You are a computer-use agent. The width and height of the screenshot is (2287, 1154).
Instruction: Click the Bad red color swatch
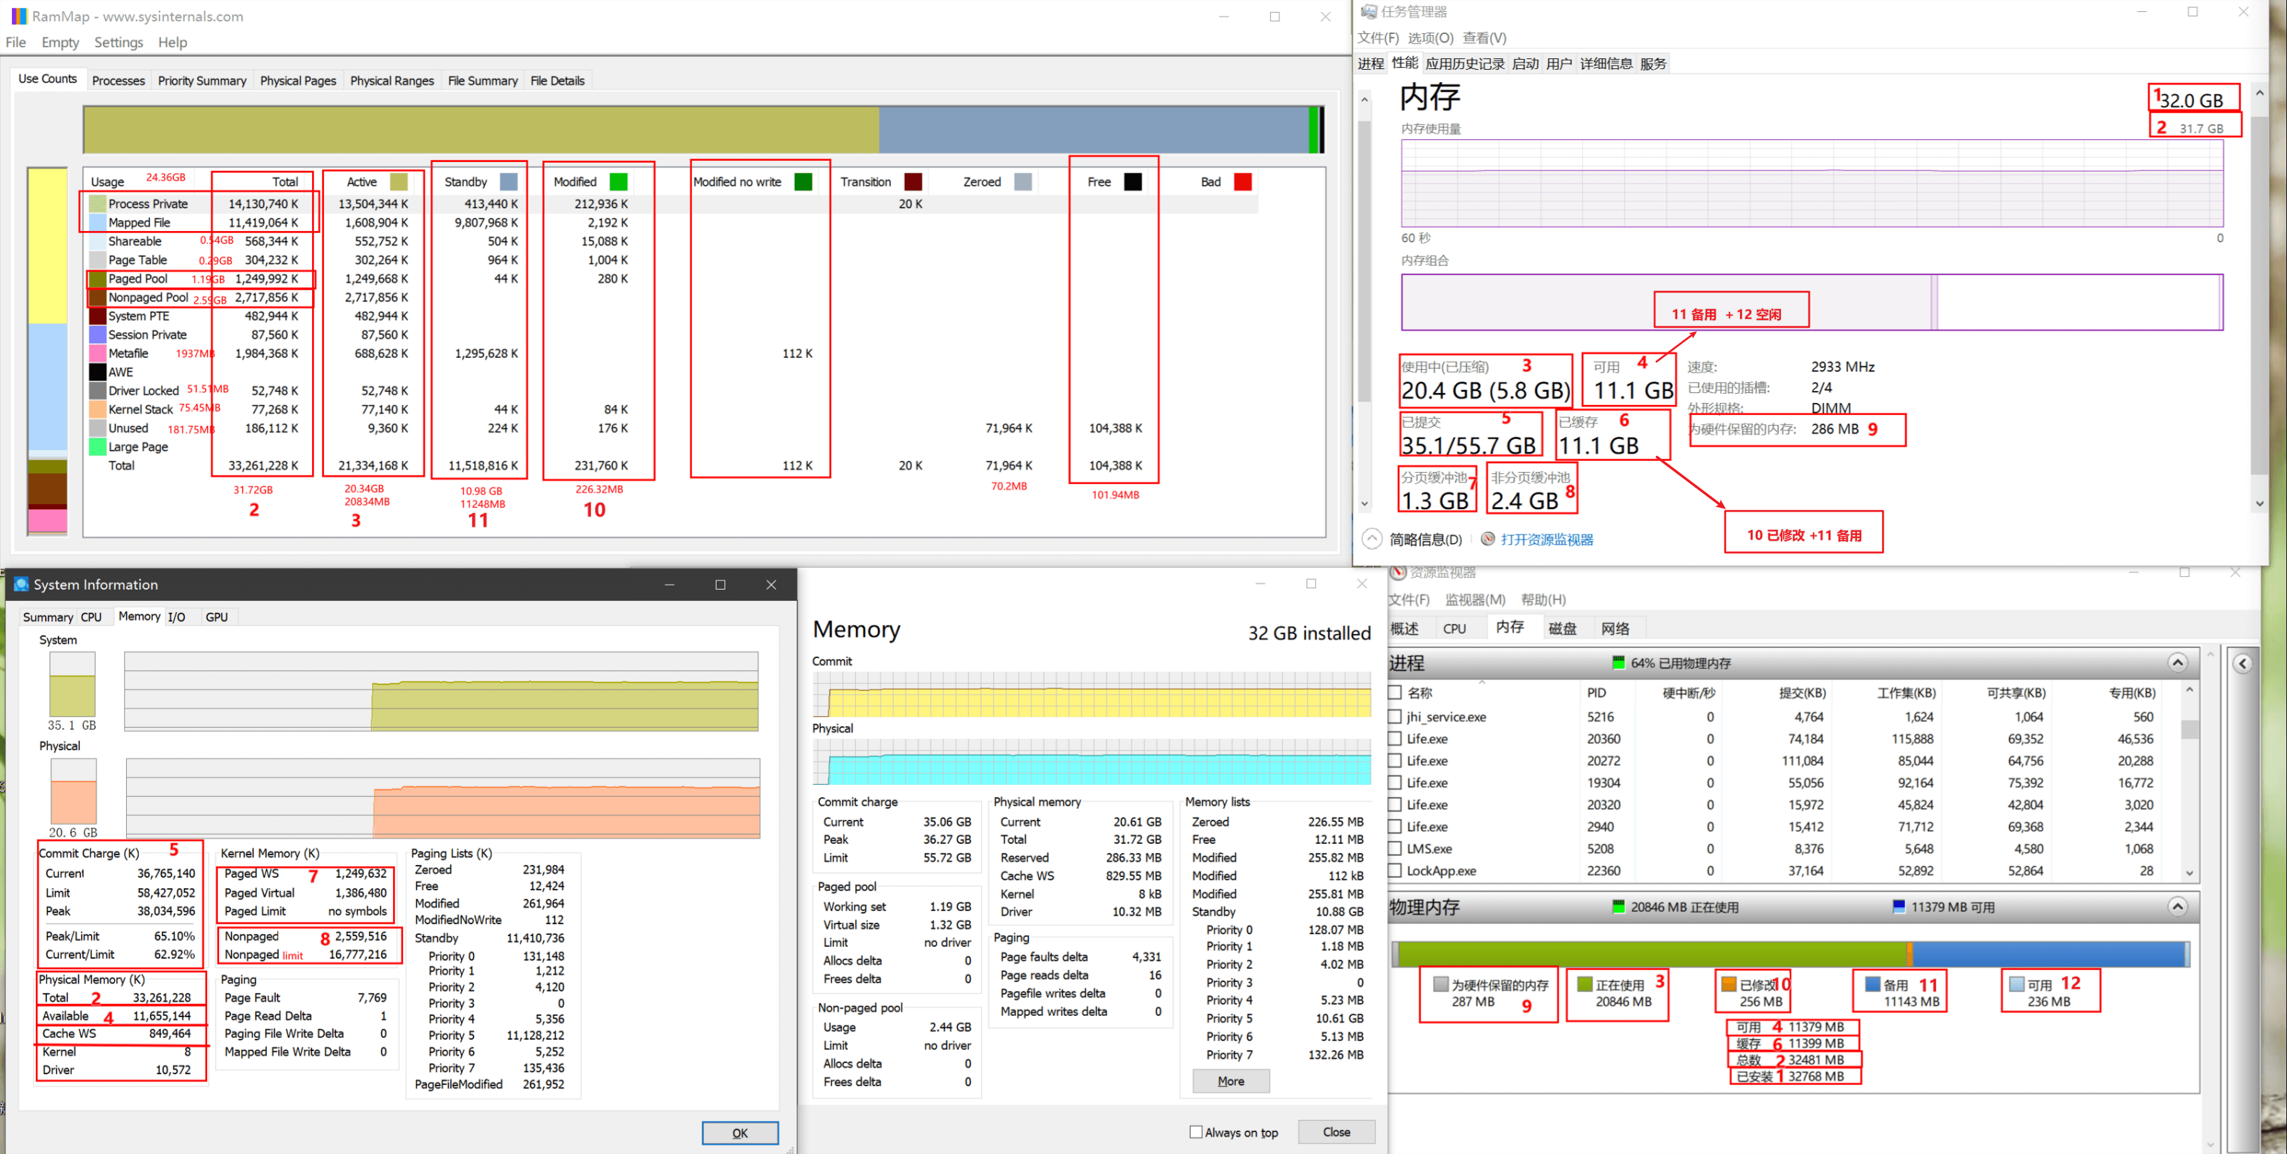[x=1243, y=182]
